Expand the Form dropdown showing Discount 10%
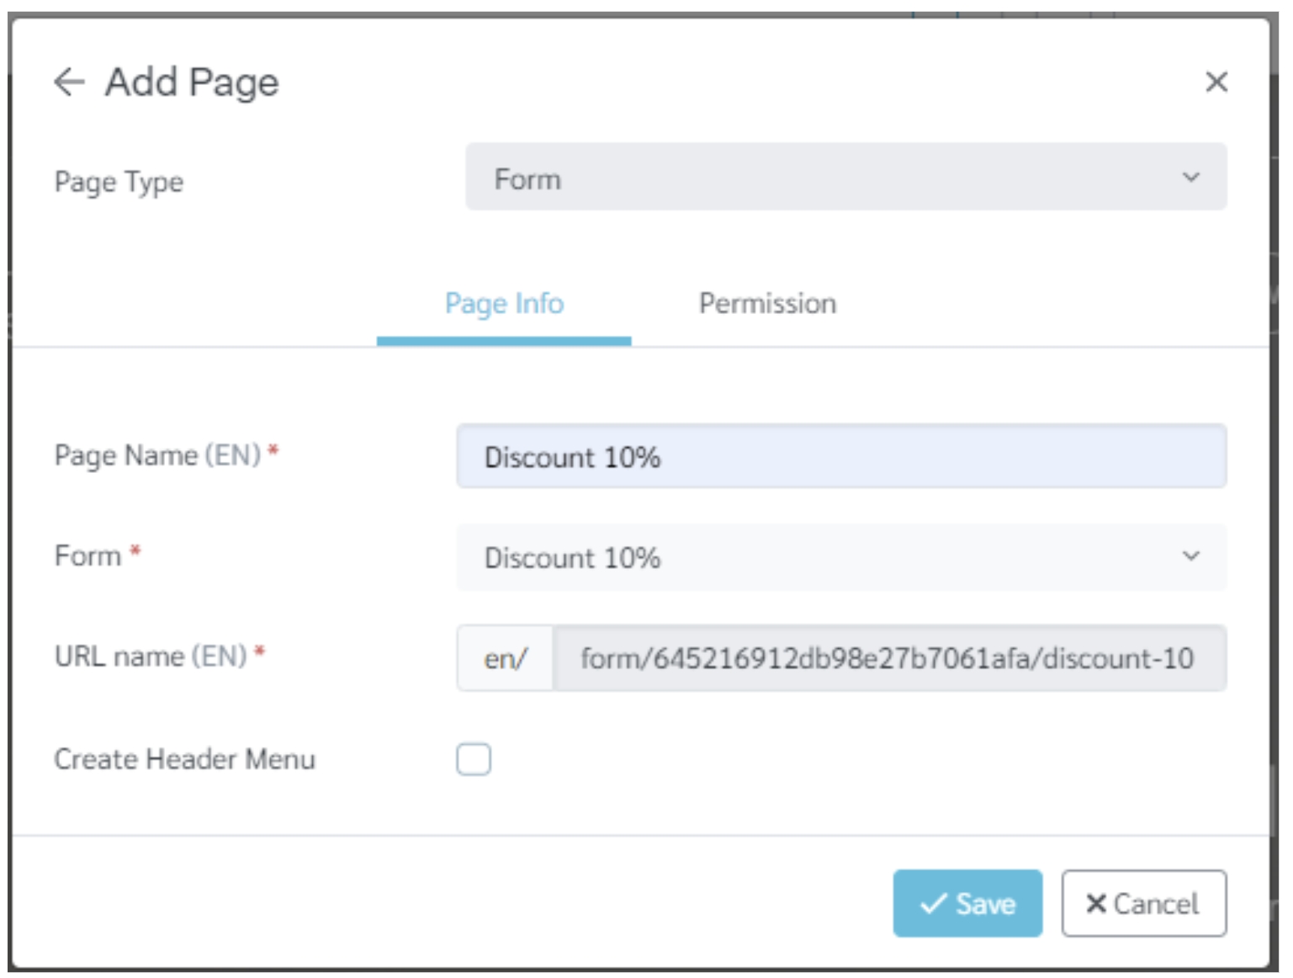 841,558
